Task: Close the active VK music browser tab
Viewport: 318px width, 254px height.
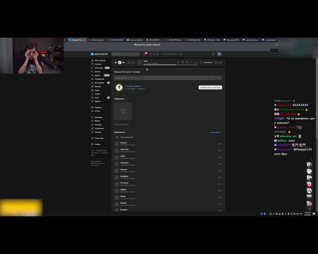Action: coord(85,40)
